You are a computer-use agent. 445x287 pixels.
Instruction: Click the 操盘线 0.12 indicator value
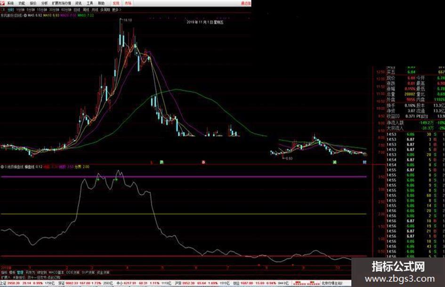point(33,167)
